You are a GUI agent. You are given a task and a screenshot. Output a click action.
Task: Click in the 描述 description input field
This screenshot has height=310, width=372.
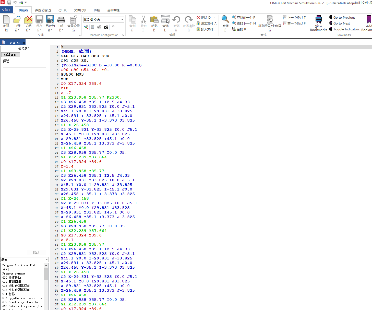25,65
